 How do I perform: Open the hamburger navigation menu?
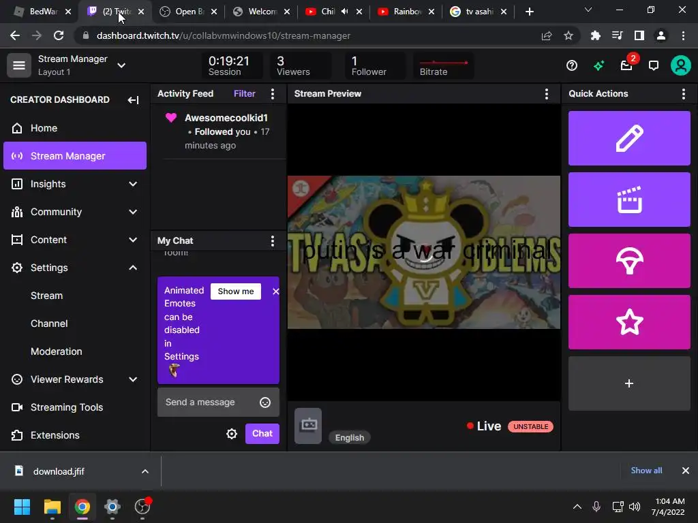pyautogui.click(x=18, y=65)
